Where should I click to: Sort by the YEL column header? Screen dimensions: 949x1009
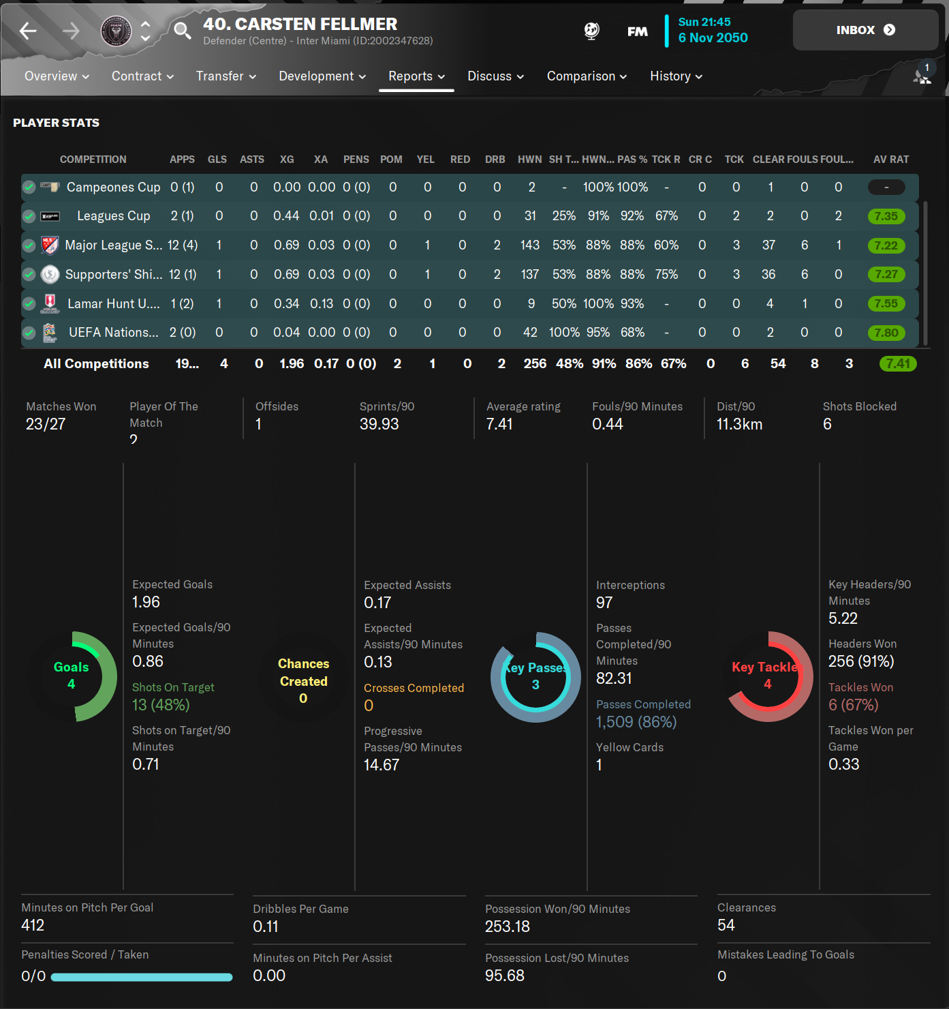426,160
